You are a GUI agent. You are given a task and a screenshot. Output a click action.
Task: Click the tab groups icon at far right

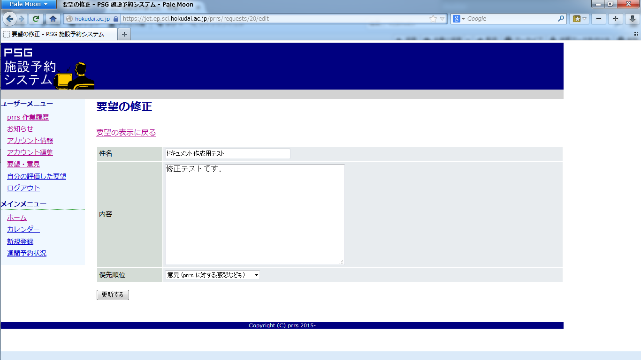[x=636, y=34]
